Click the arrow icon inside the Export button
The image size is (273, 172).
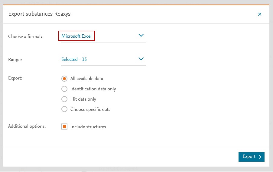260,157
